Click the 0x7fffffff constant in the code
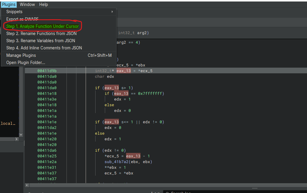 point(150,94)
